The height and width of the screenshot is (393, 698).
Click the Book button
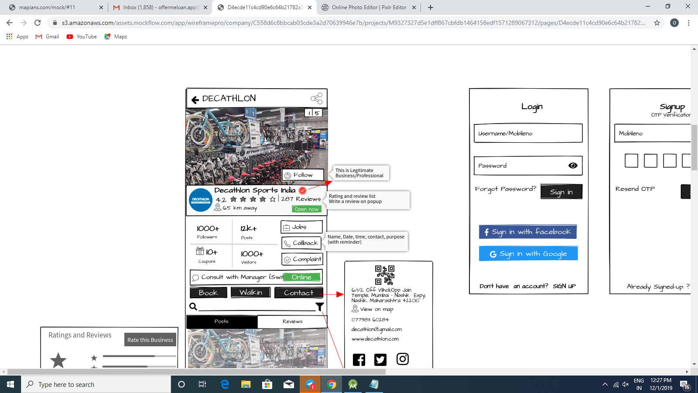coord(208,293)
